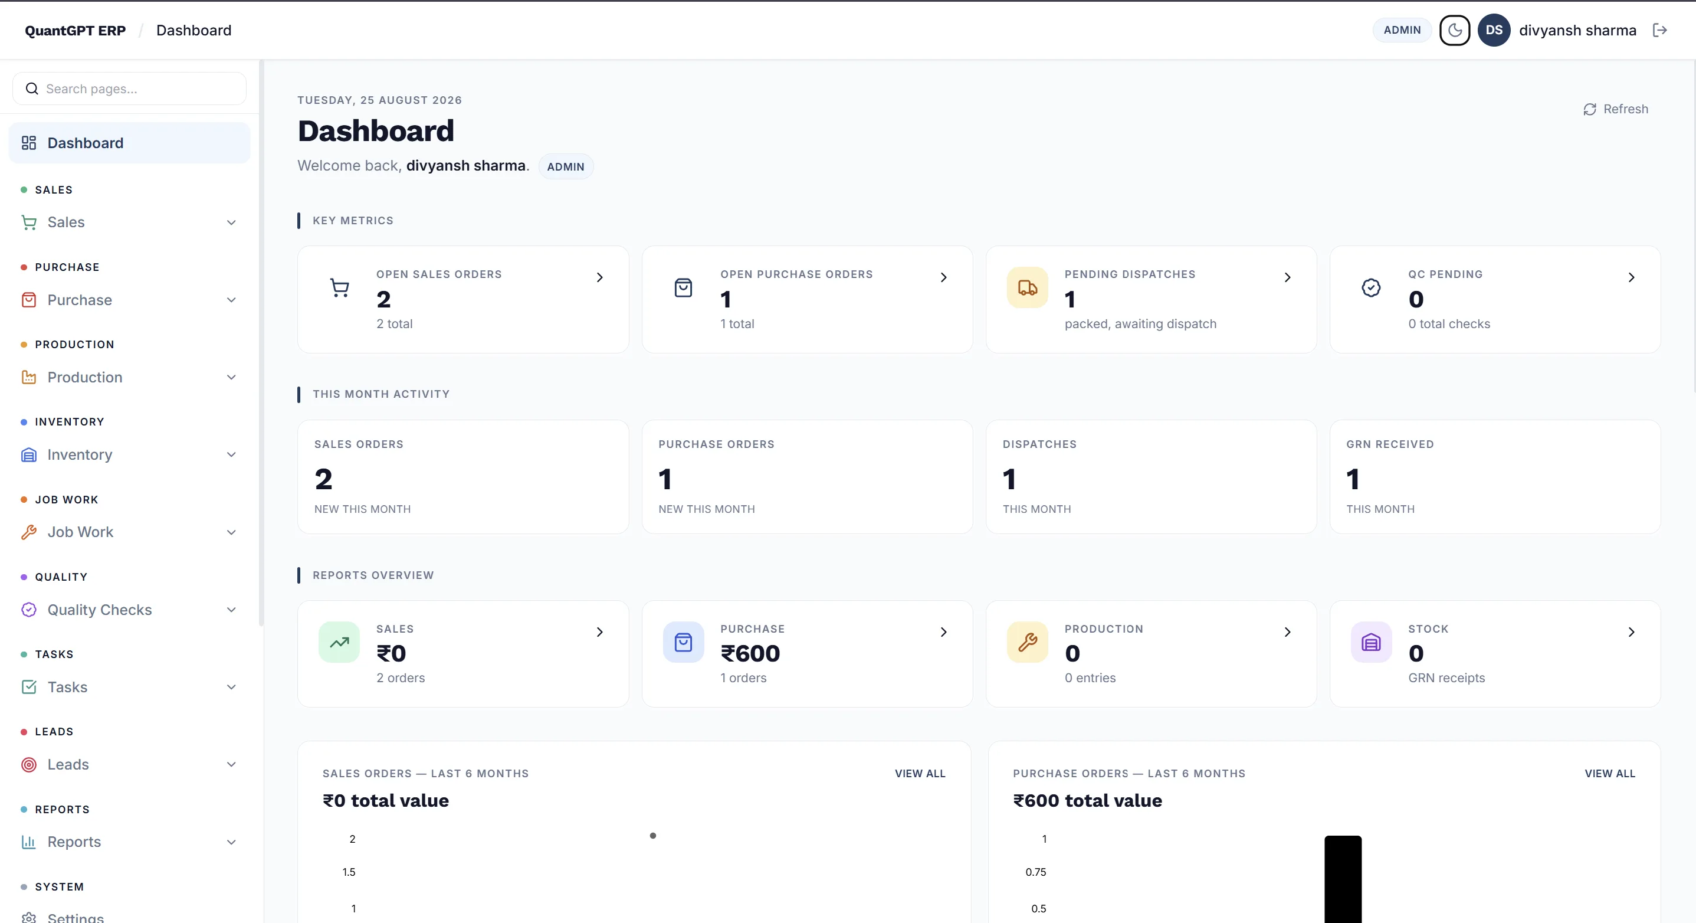This screenshot has width=1696, height=923.
Task: Open the Pending Dispatches card arrow
Action: click(1287, 277)
